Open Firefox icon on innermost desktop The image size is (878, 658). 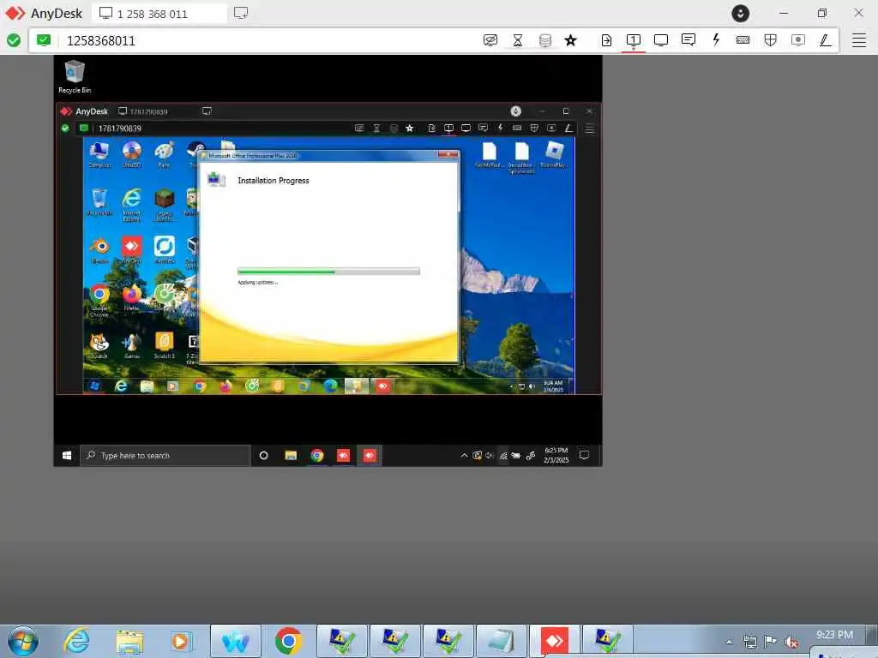point(131,297)
